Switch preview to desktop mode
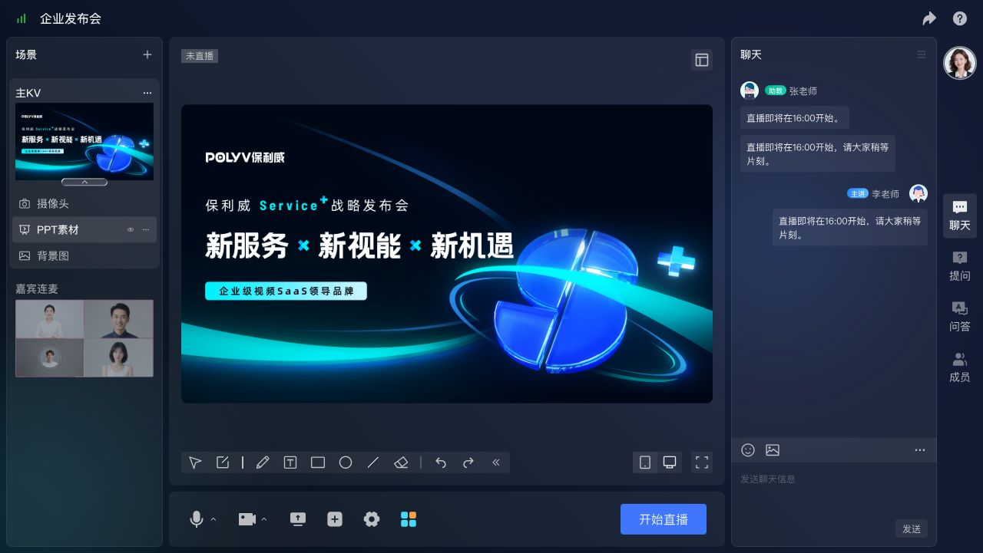The height and width of the screenshot is (553, 983). (669, 462)
